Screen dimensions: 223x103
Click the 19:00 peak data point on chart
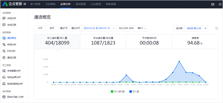pyautogui.click(x=179, y=61)
